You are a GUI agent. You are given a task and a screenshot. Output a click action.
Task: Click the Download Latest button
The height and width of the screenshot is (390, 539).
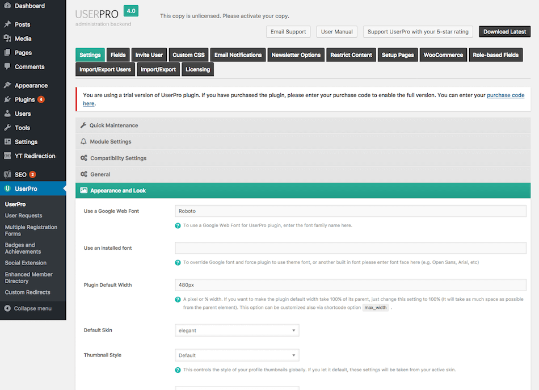[x=504, y=32]
